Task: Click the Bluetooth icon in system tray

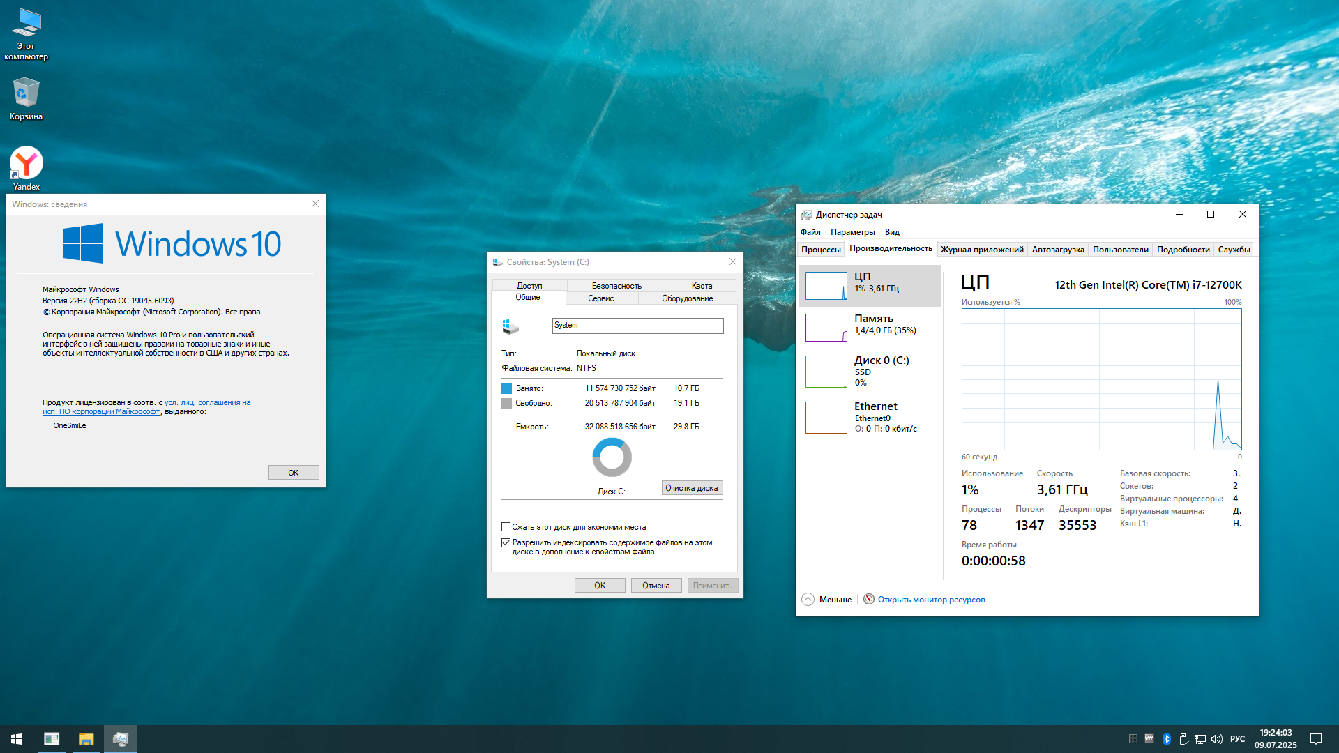Action: pos(1166,739)
